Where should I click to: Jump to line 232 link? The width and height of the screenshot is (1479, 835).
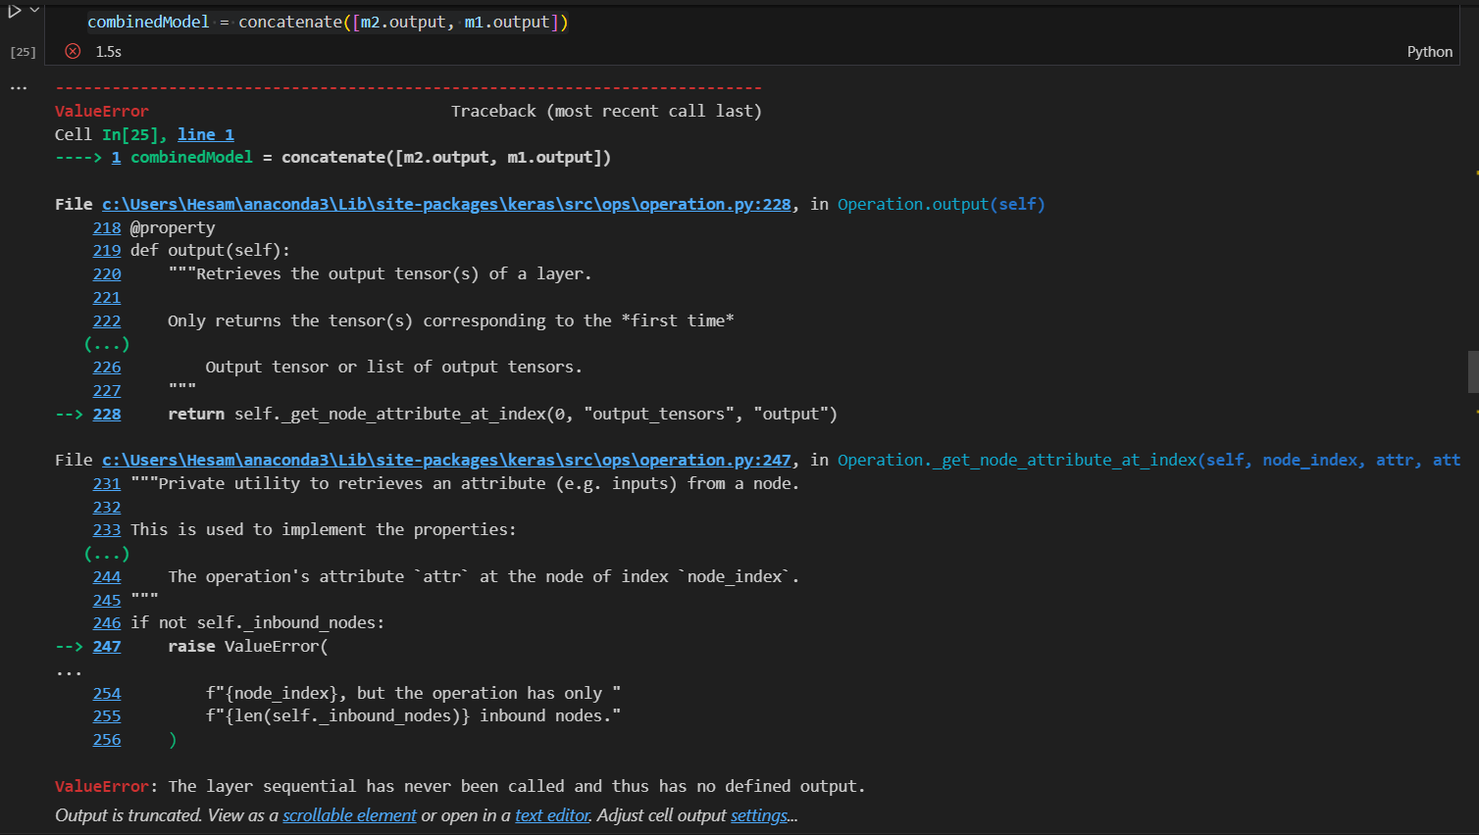107,507
